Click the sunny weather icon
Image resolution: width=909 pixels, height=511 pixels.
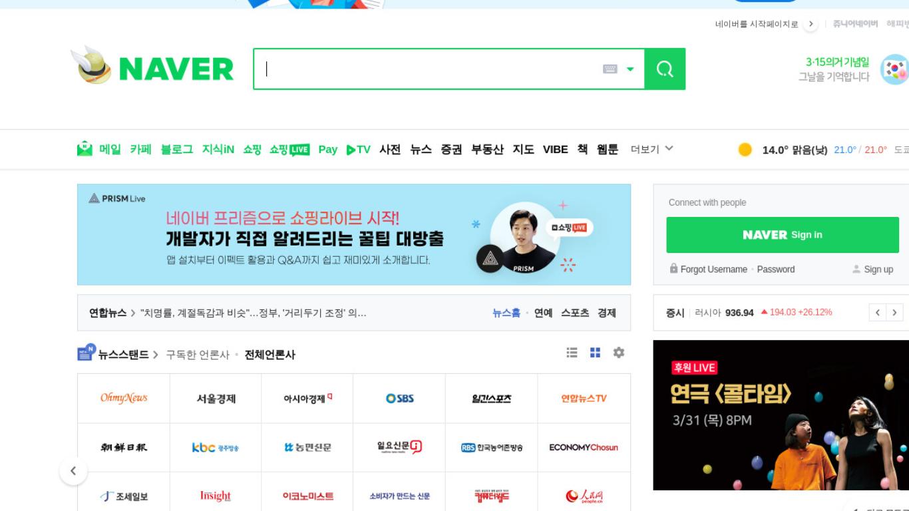(745, 150)
